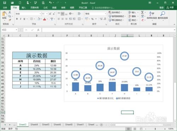Open number format dropdown
The image size is (177, 131).
[105, 14]
